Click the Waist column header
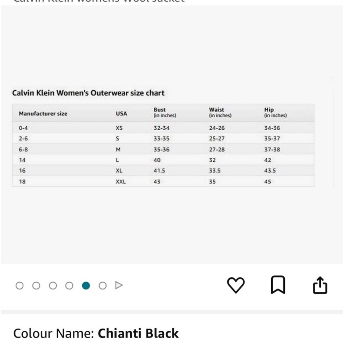The height and width of the screenshot is (343, 343). pos(220,113)
